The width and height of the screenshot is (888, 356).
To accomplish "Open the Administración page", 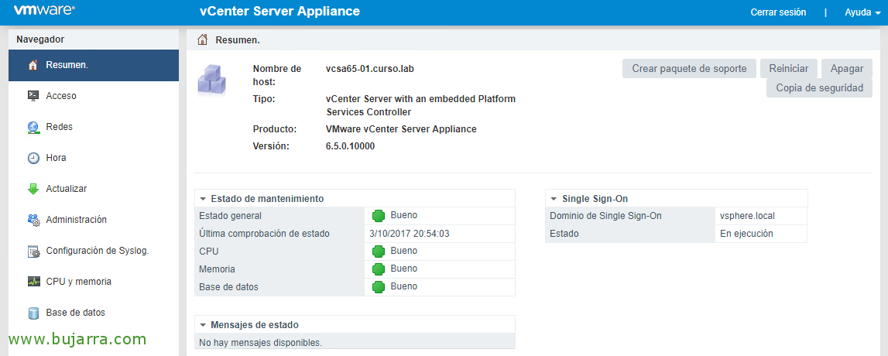I will (94, 220).
